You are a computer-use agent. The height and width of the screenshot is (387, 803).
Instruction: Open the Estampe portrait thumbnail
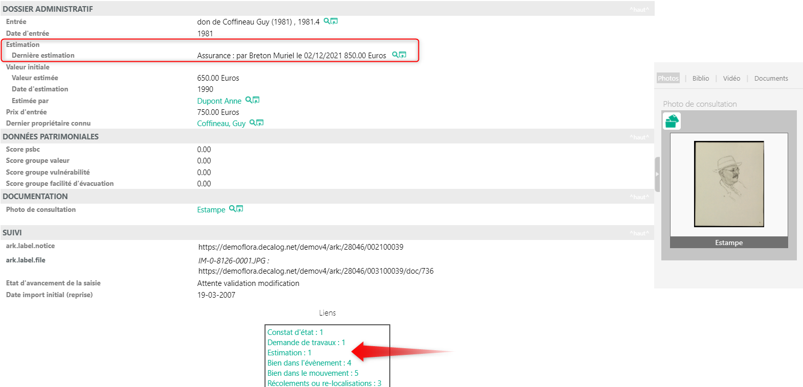[728, 184]
